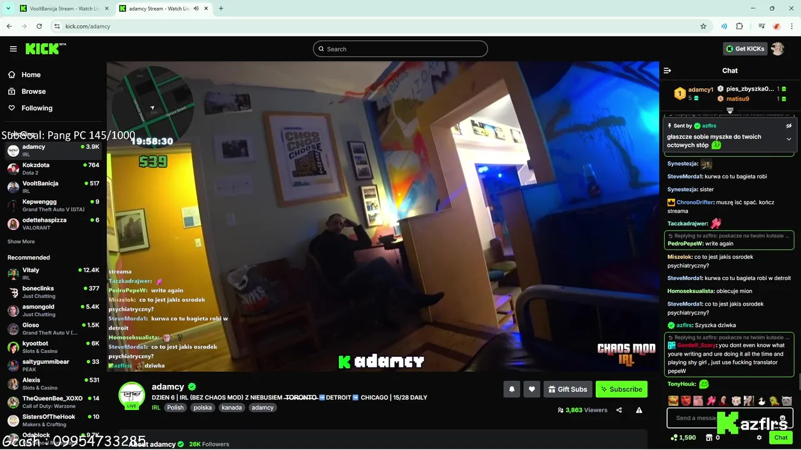The image size is (801, 450).
Task: Click adamcy streamer avatar with LIVE badge
Action: point(132,396)
